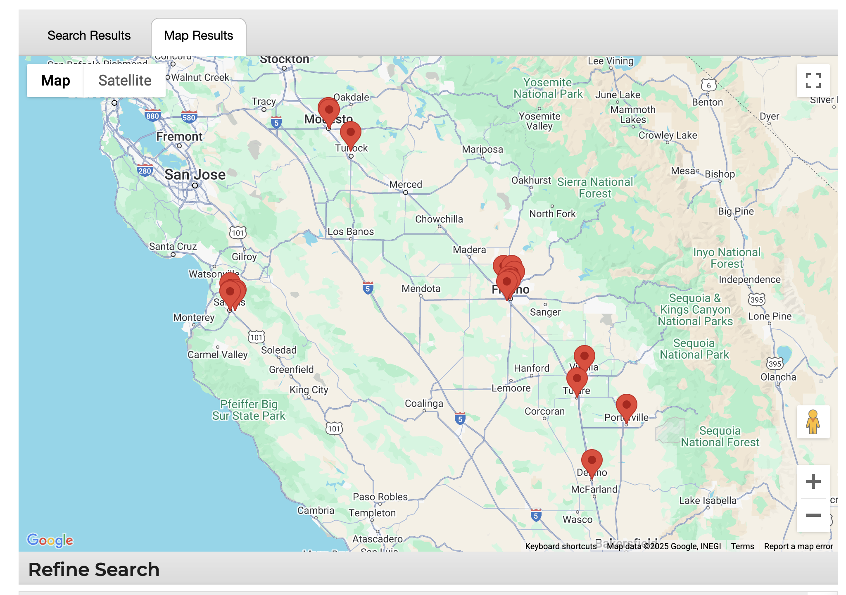This screenshot has height=595, width=846.
Task: Open the map Terms link
Action: 742,546
